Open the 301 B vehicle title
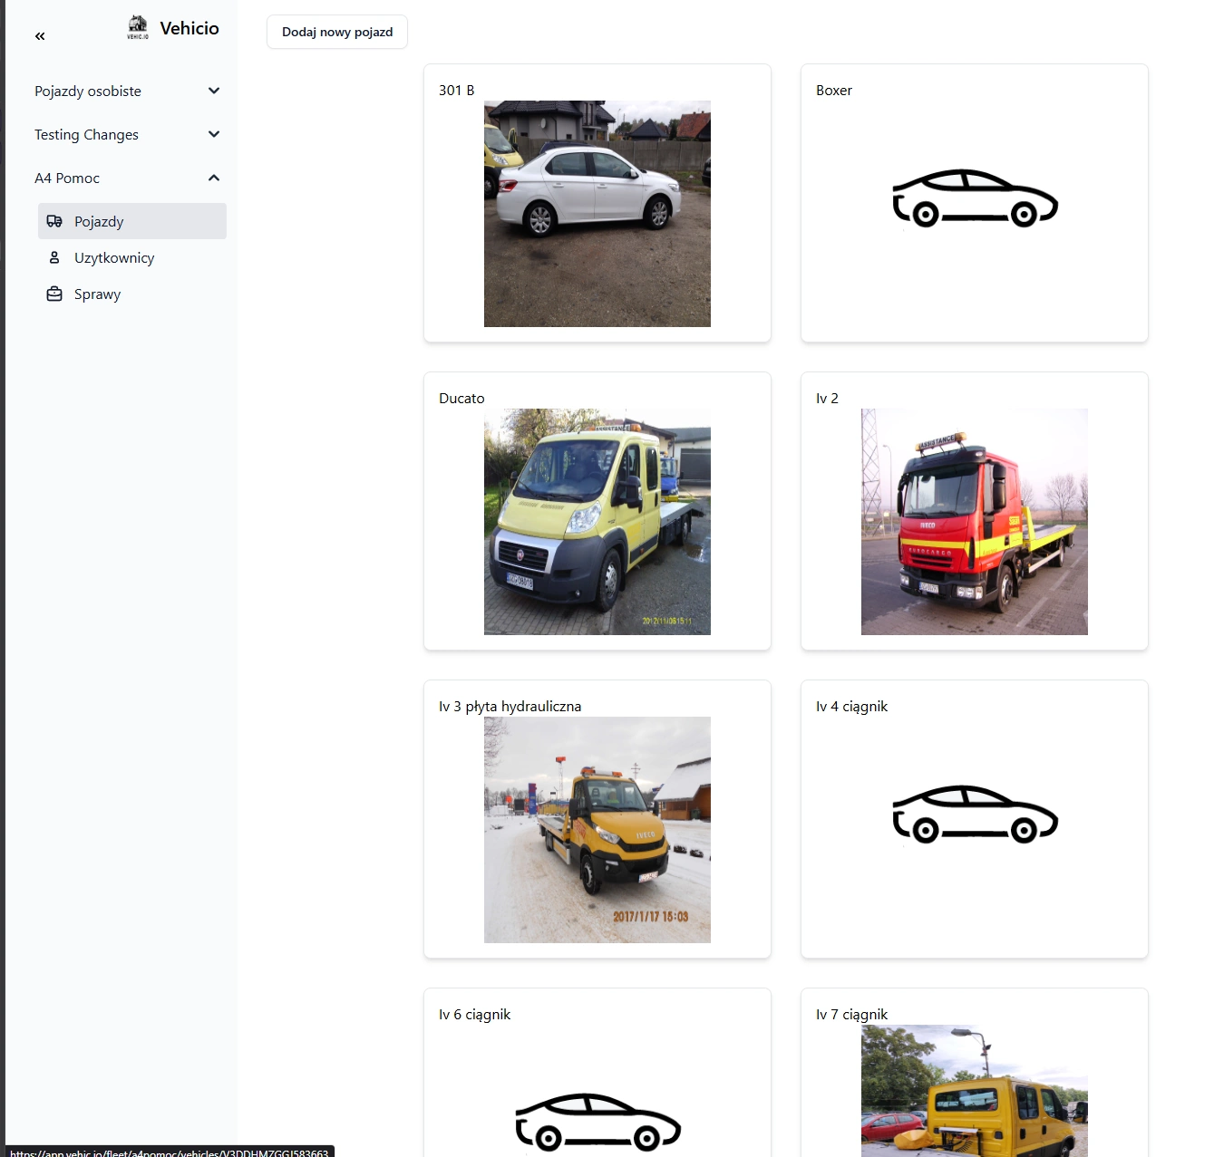 pyautogui.click(x=457, y=91)
